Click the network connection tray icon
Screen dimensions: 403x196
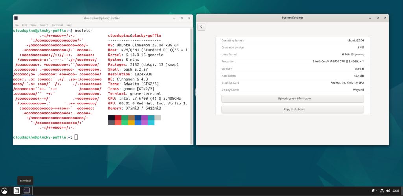coord(382,191)
